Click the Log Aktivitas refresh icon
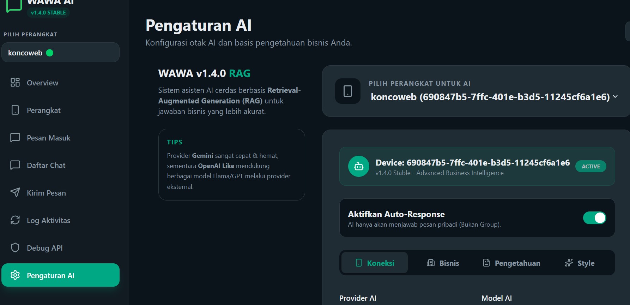This screenshot has width=630, height=305. coord(15,220)
